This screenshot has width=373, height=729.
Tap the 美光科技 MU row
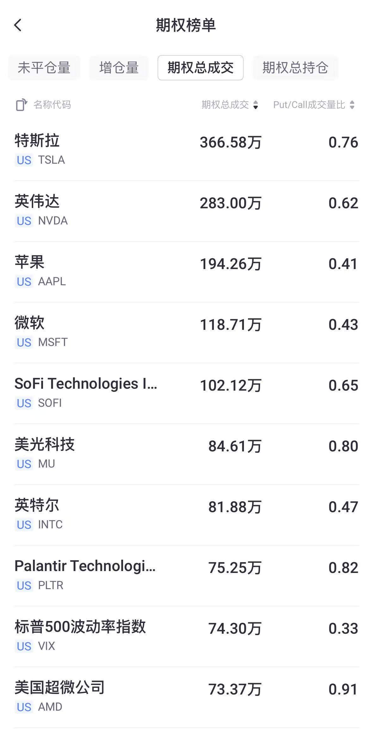point(186,454)
